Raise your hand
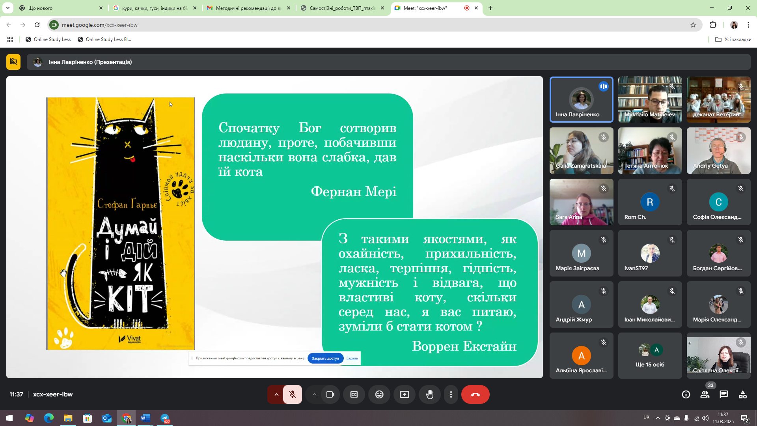Screen dimensions: 757x426 (x=430, y=394)
